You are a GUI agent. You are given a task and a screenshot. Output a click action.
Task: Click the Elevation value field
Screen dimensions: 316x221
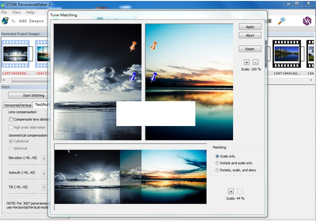(45, 158)
